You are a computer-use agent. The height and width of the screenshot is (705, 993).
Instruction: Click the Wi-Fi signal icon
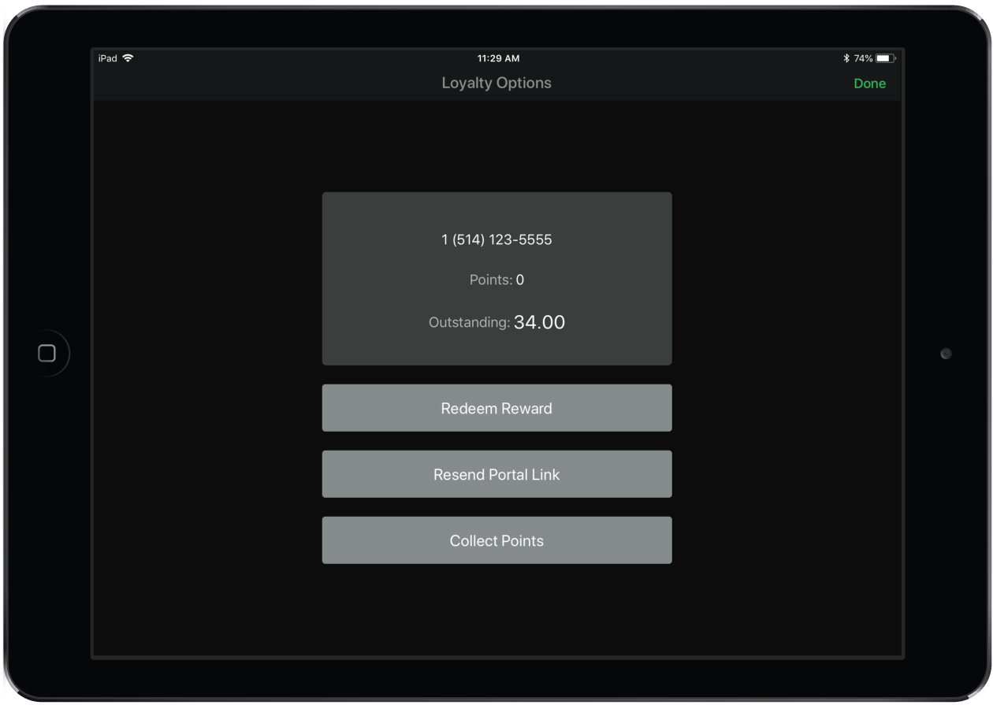(128, 58)
